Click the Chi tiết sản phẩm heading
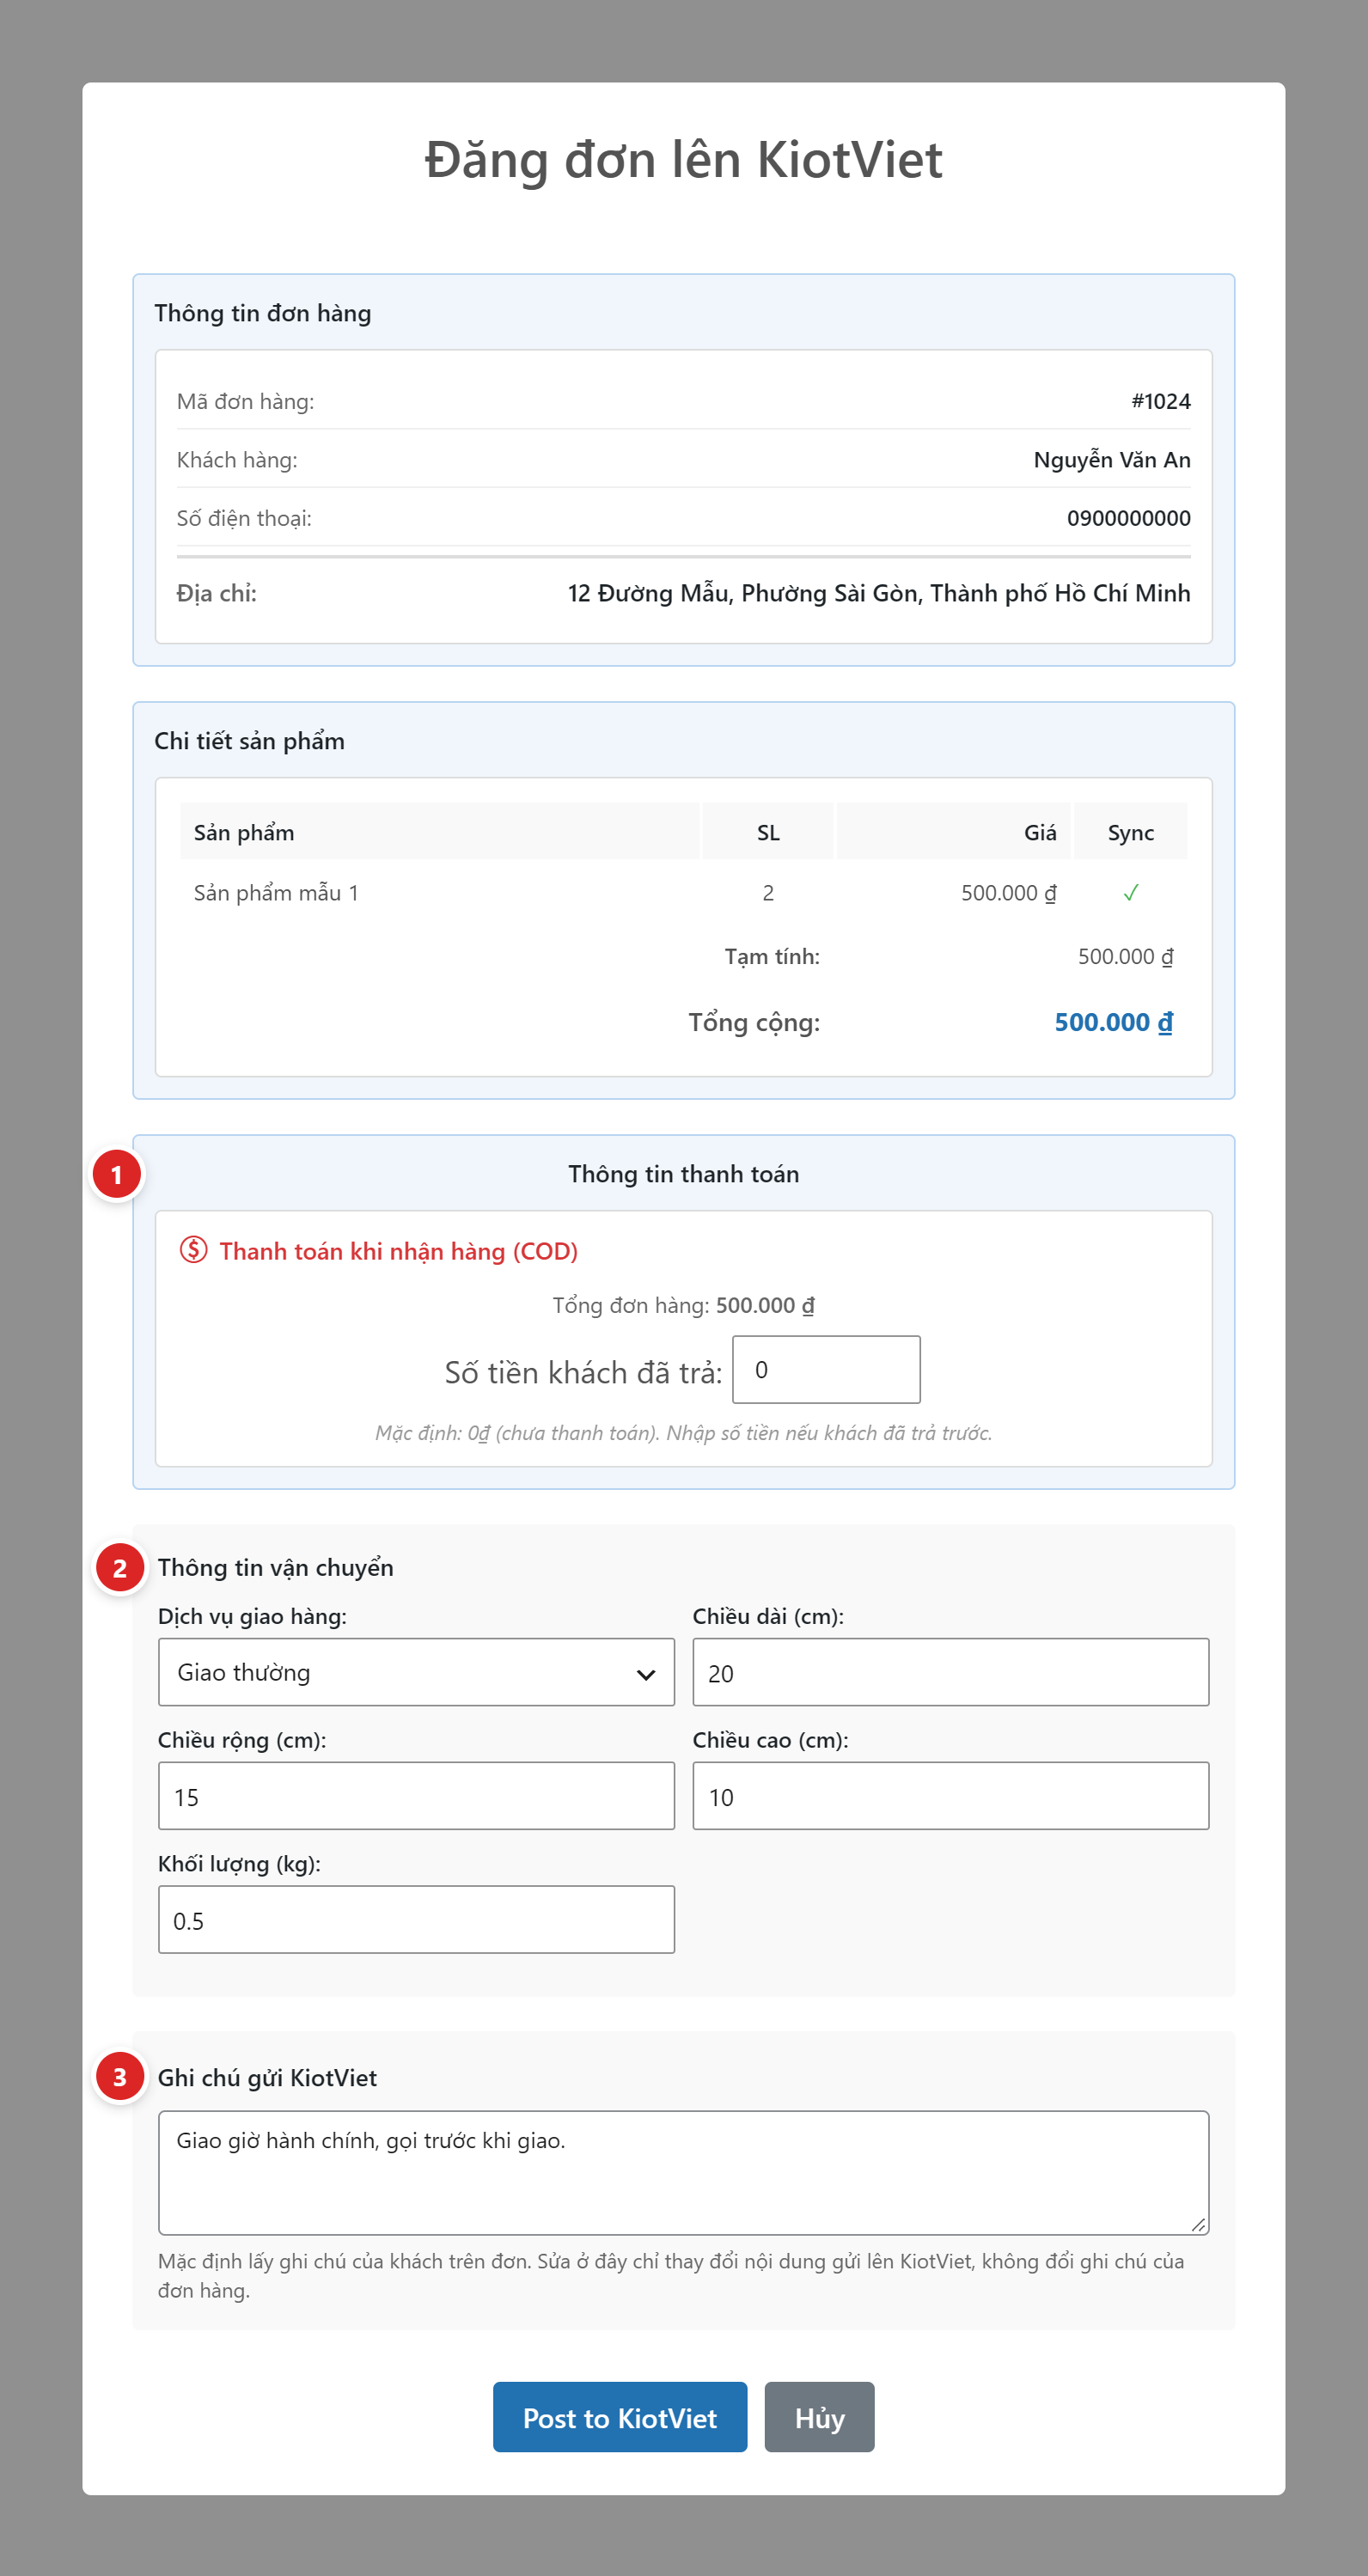Image resolution: width=1368 pixels, height=2576 pixels. (249, 741)
